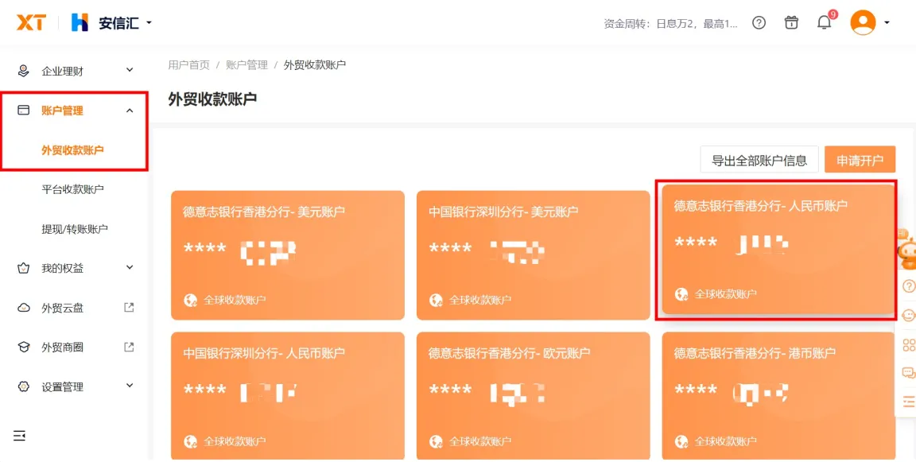The image size is (916, 462).
Task: Expand the user menu arrow beside the avatar
Action: click(887, 23)
